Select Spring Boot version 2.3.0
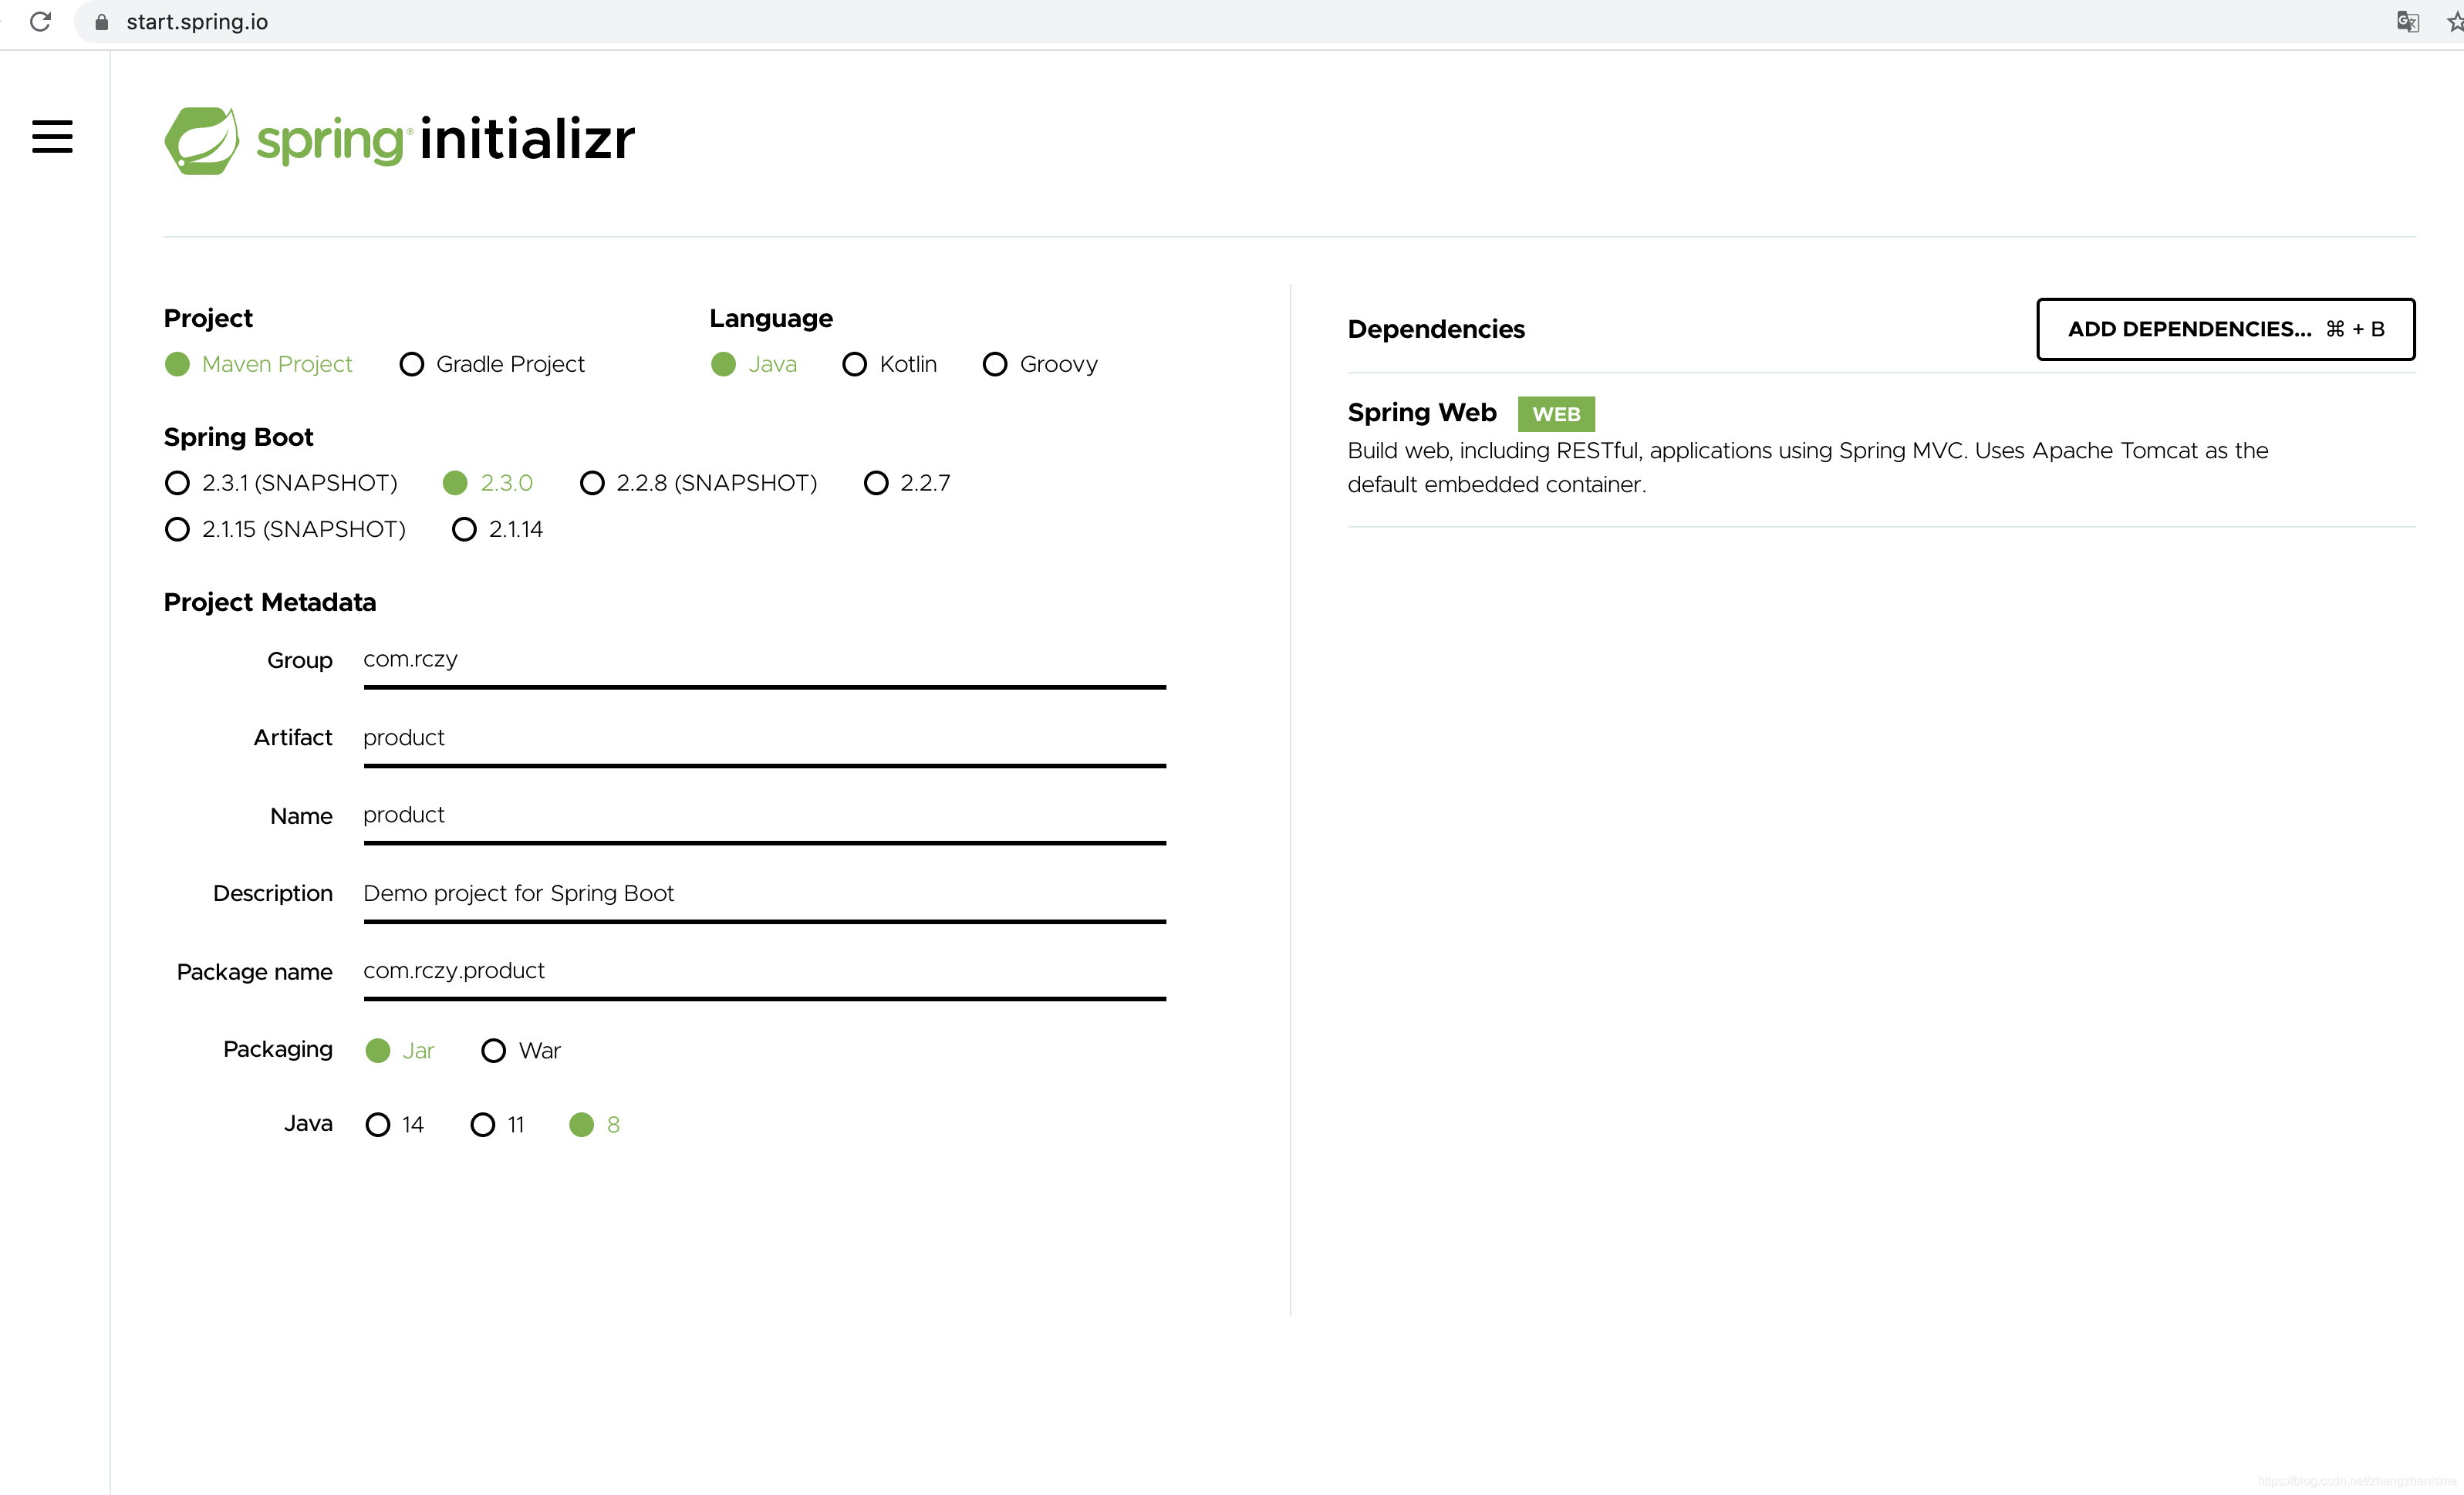Viewport: 2464px width, 1495px height. pyautogui.click(x=488, y=483)
